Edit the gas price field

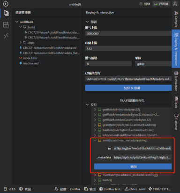(x=108, y=64)
